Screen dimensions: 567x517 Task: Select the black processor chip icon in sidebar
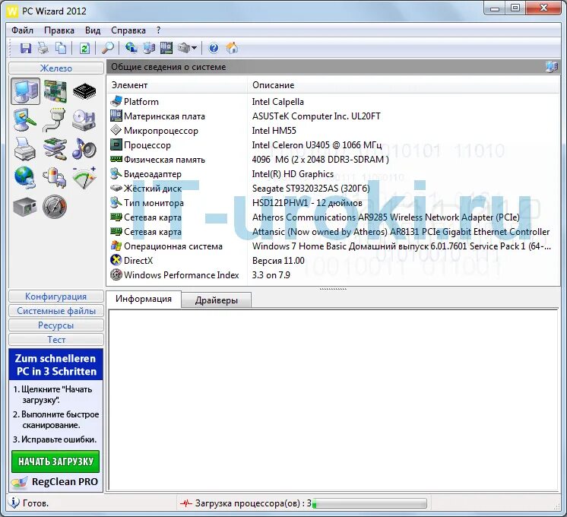(84, 91)
